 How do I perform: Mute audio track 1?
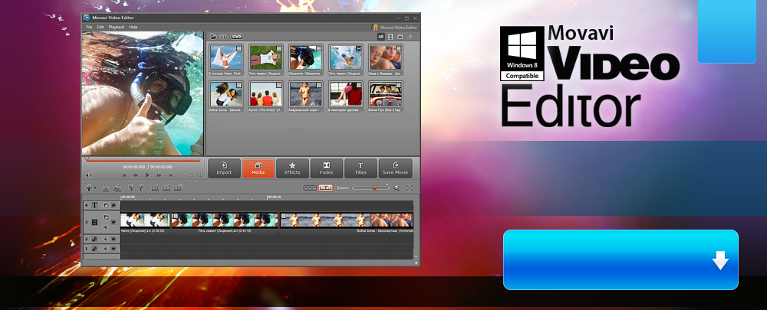tap(104, 249)
